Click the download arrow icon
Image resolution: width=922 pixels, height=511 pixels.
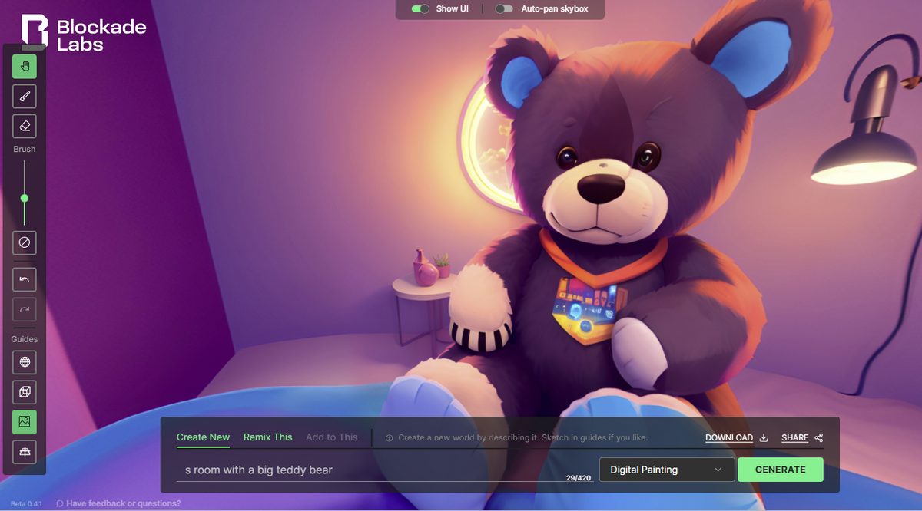pos(764,438)
